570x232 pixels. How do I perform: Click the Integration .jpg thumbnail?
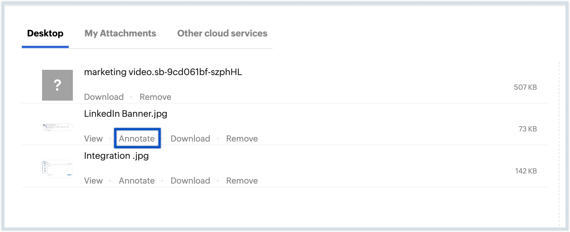pos(57,169)
